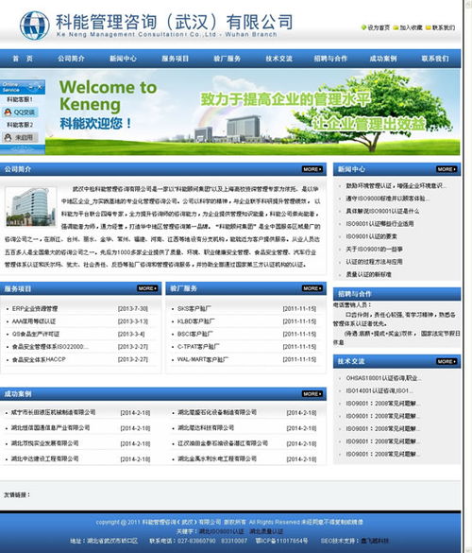Open ERP企业资源管理 service link
The width and height of the screenshot is (472, 553).
(x=35, y=308)
